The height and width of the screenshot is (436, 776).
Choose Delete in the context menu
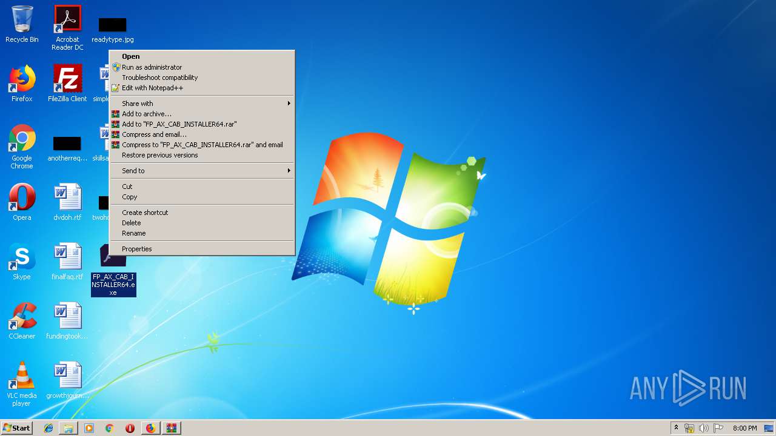202,223
